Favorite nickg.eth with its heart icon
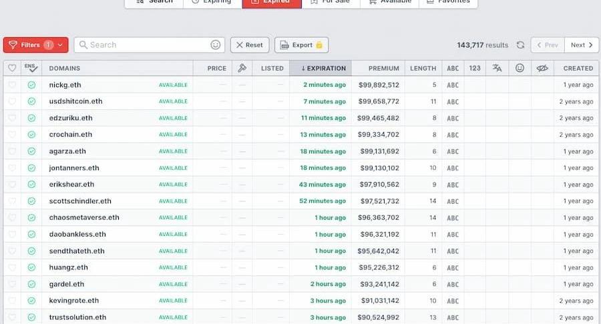Image resolution: width=601 pixels, height=324 pixels. [x=12, y=85]
